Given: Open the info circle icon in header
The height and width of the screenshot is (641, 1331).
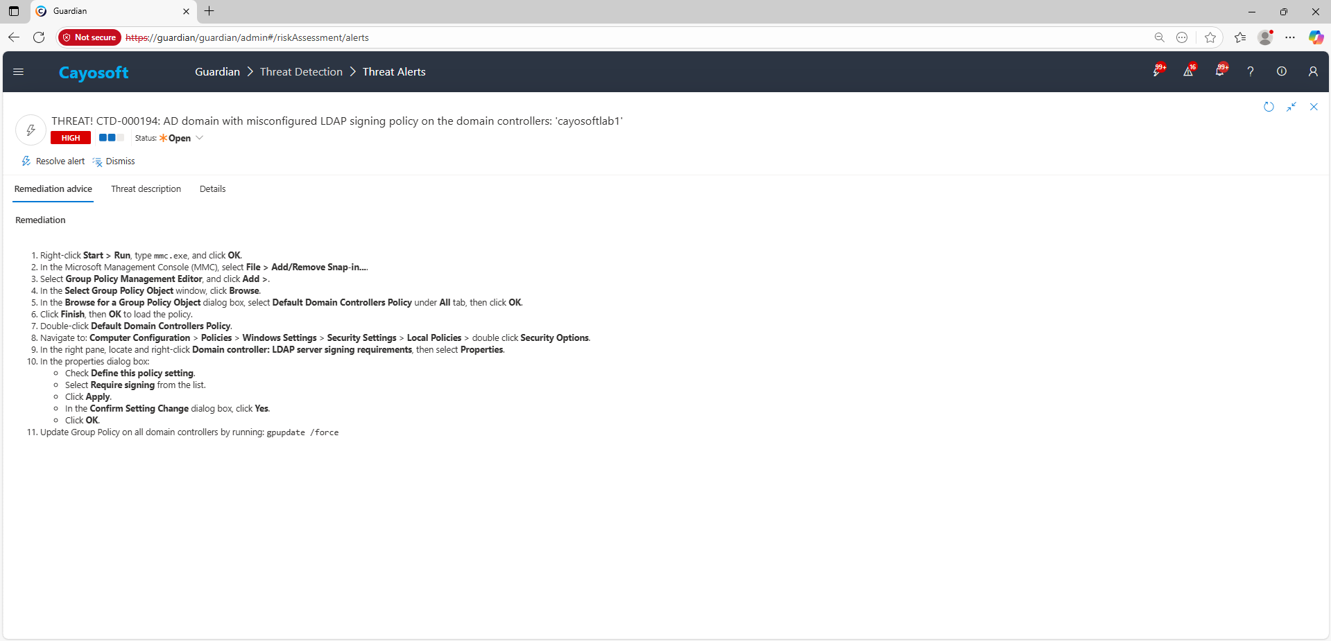Looking at the screenshot, I should pos(1282,71).
